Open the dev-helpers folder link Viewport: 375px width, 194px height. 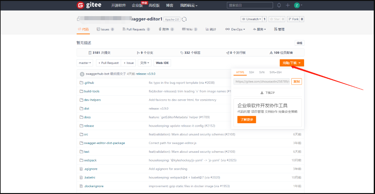tap(92, 100)
